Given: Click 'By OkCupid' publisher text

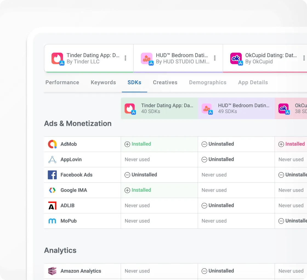Looking at the screenshot, I should pos(259,62).
